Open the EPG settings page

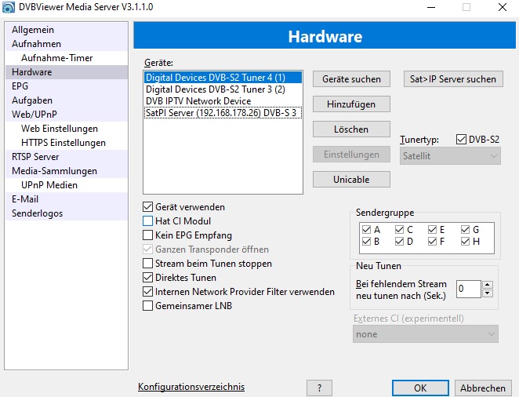click(x=67, y=86)
